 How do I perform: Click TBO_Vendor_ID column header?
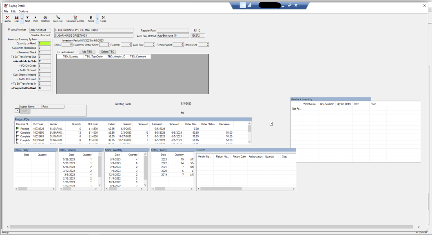coord(116,57)
